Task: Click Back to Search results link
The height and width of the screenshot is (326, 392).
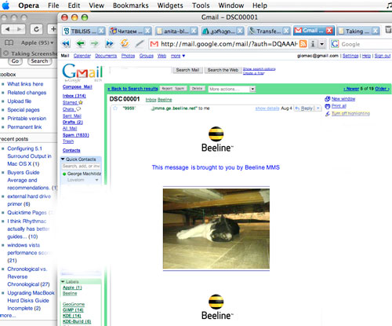Action: [132, 89]
